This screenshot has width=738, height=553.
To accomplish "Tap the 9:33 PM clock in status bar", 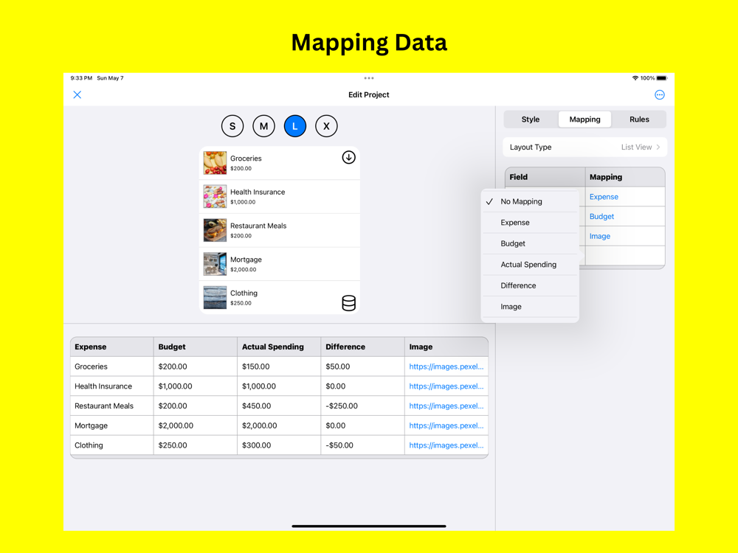I will click(x=81, y=78).
